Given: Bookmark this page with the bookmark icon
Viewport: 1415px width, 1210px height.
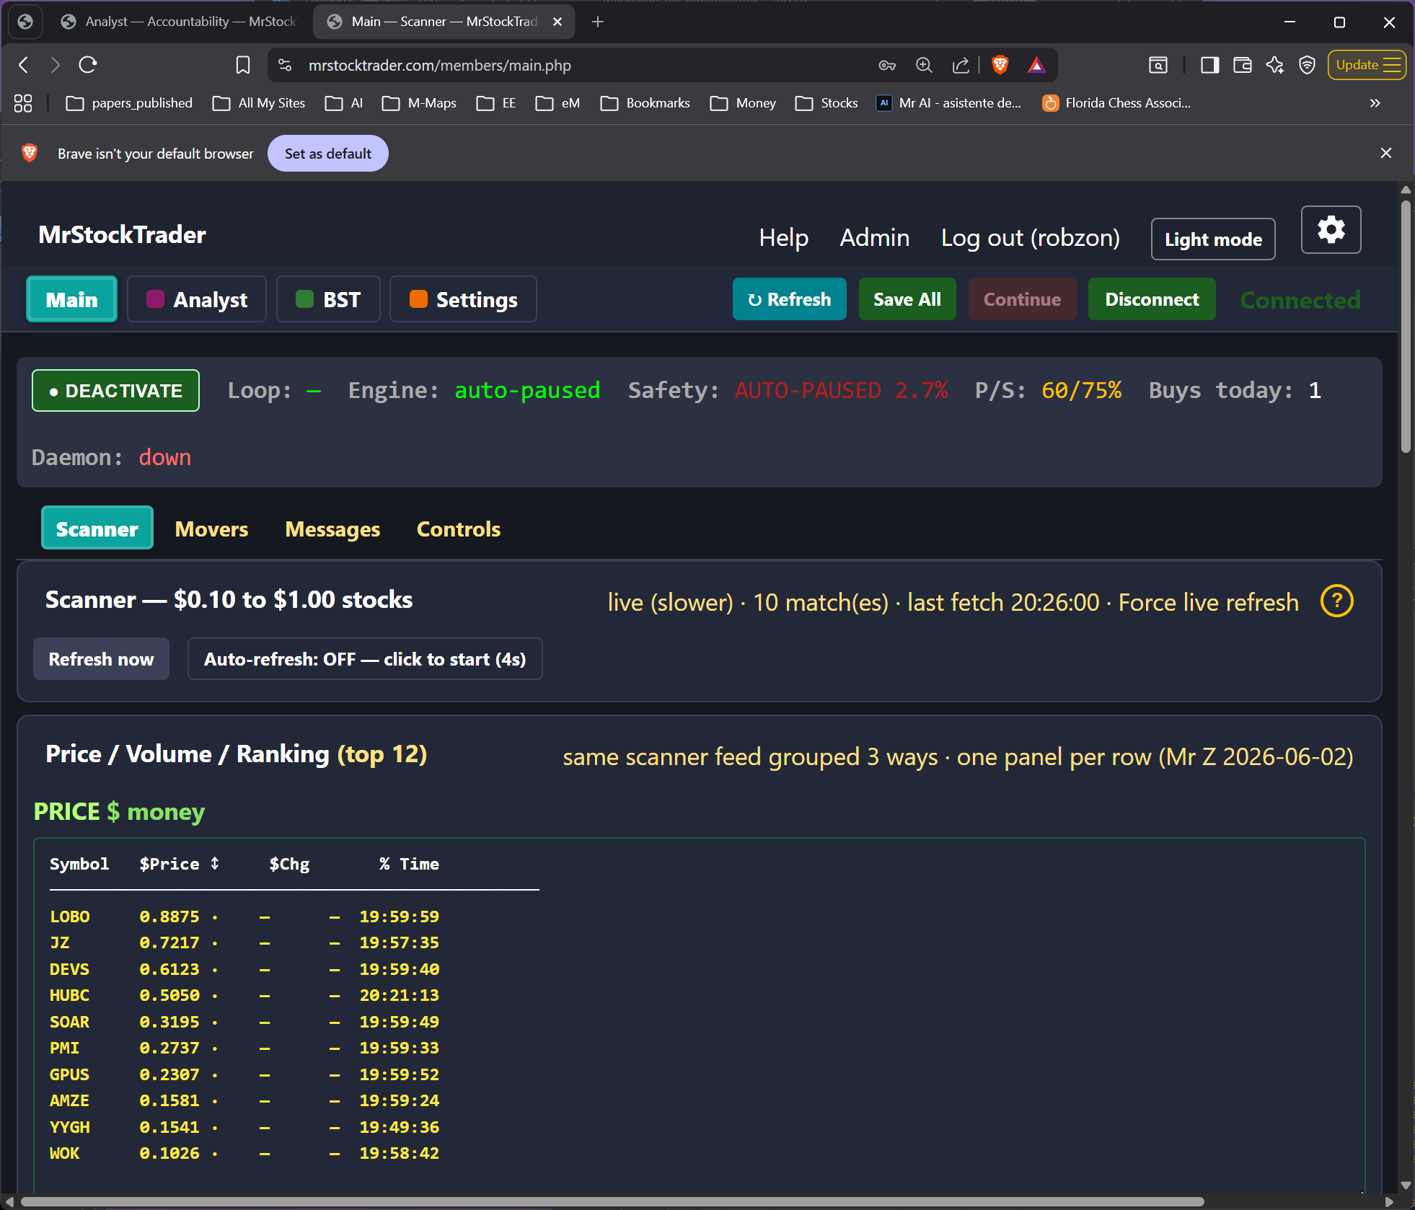Looking at the screenshot, I should [x=243, y=65].
